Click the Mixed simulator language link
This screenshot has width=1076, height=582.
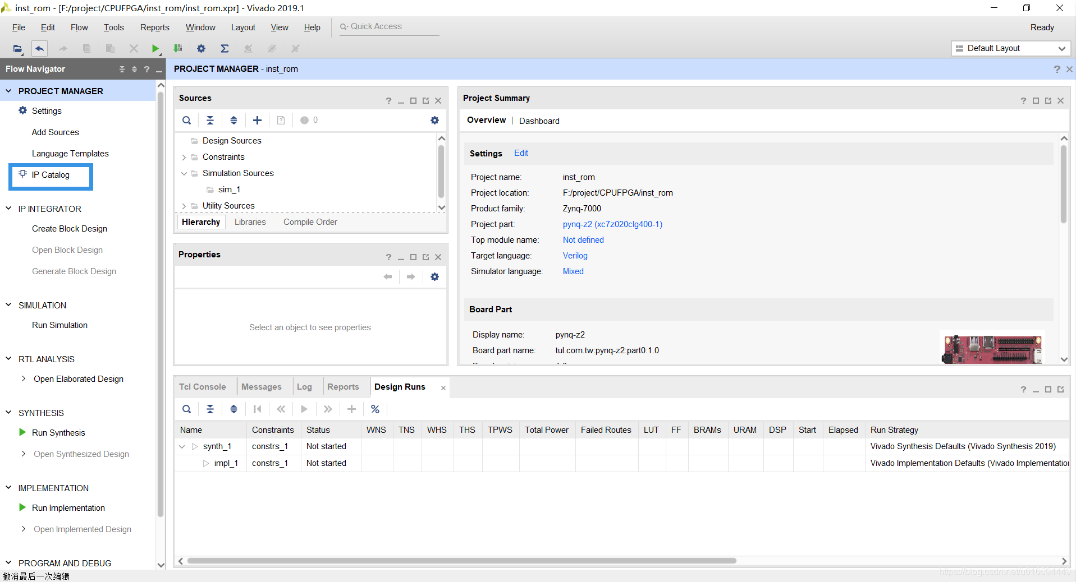pos(573,271)
